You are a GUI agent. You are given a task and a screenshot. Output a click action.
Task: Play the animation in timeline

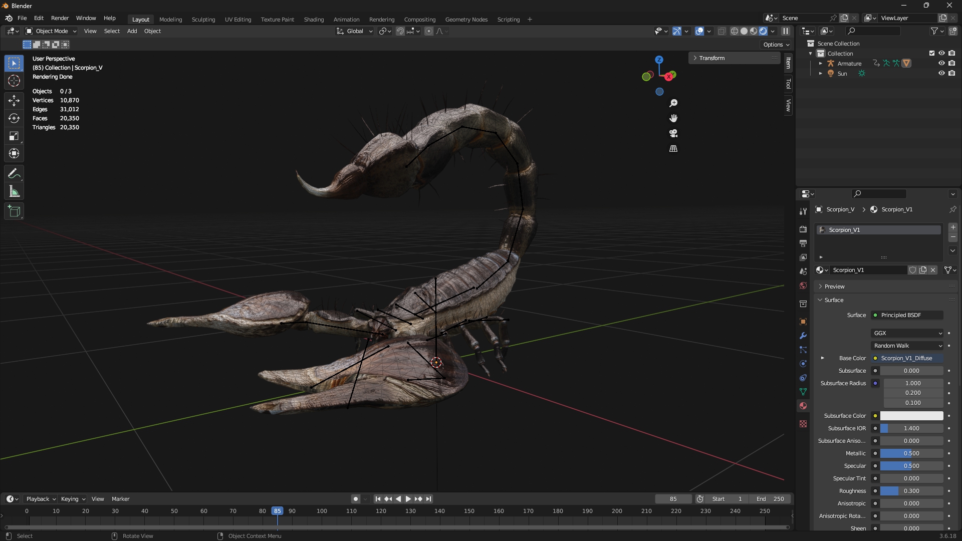coord(408,499)
